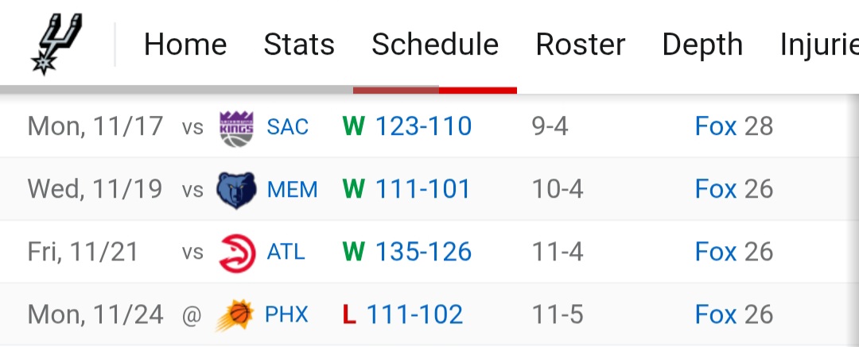The height and width of the screenshot is (347, 859).
Task: Click Fox in the 11/24 row
Action: [716, 314]
